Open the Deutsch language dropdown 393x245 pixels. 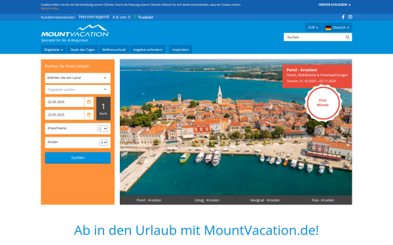pos(337,27)
